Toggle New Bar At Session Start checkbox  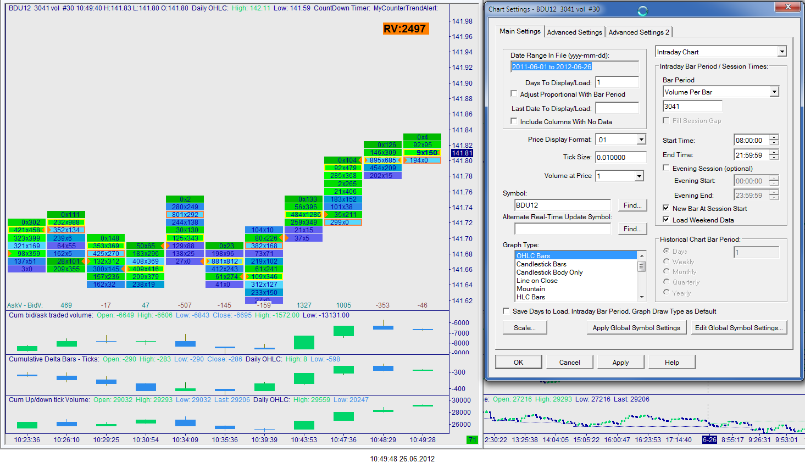666,208
